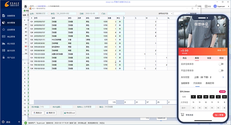Click the 门店 input field

pos(116,13)
